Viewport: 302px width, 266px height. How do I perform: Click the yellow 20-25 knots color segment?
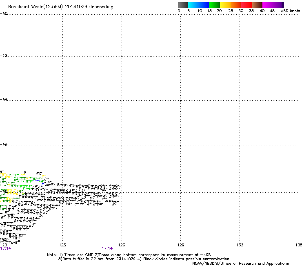[225, 5]
